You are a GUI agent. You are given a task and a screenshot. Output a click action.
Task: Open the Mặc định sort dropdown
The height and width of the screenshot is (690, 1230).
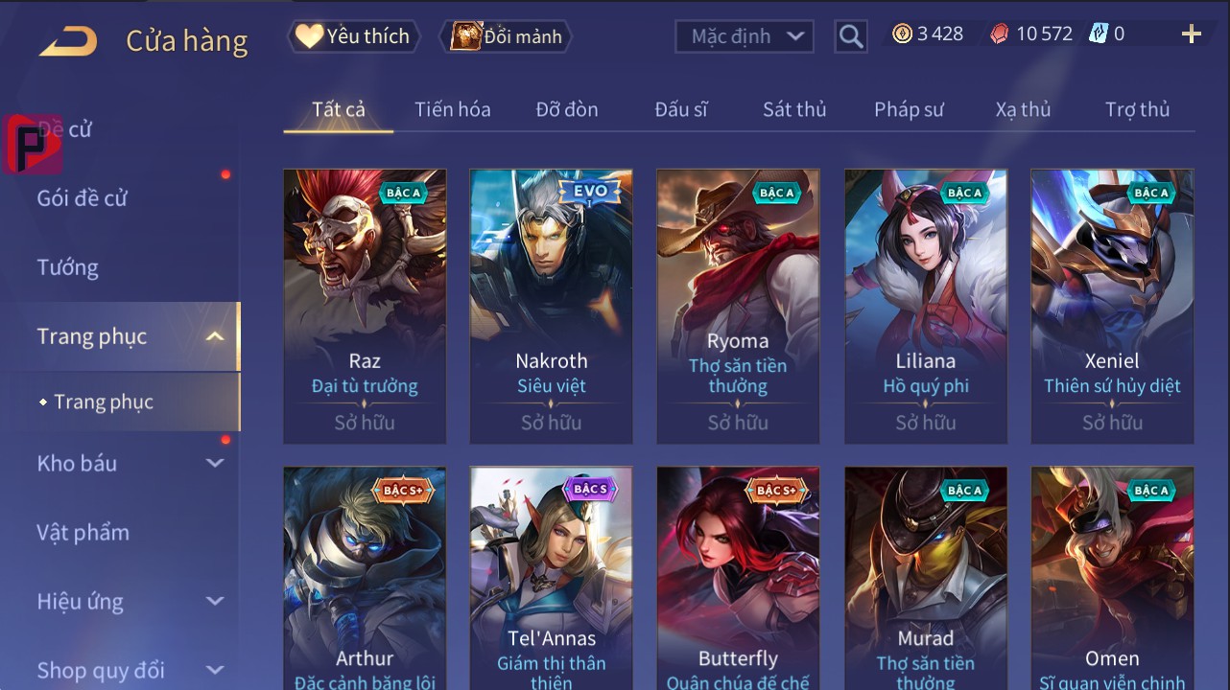(x=745, y=36)
